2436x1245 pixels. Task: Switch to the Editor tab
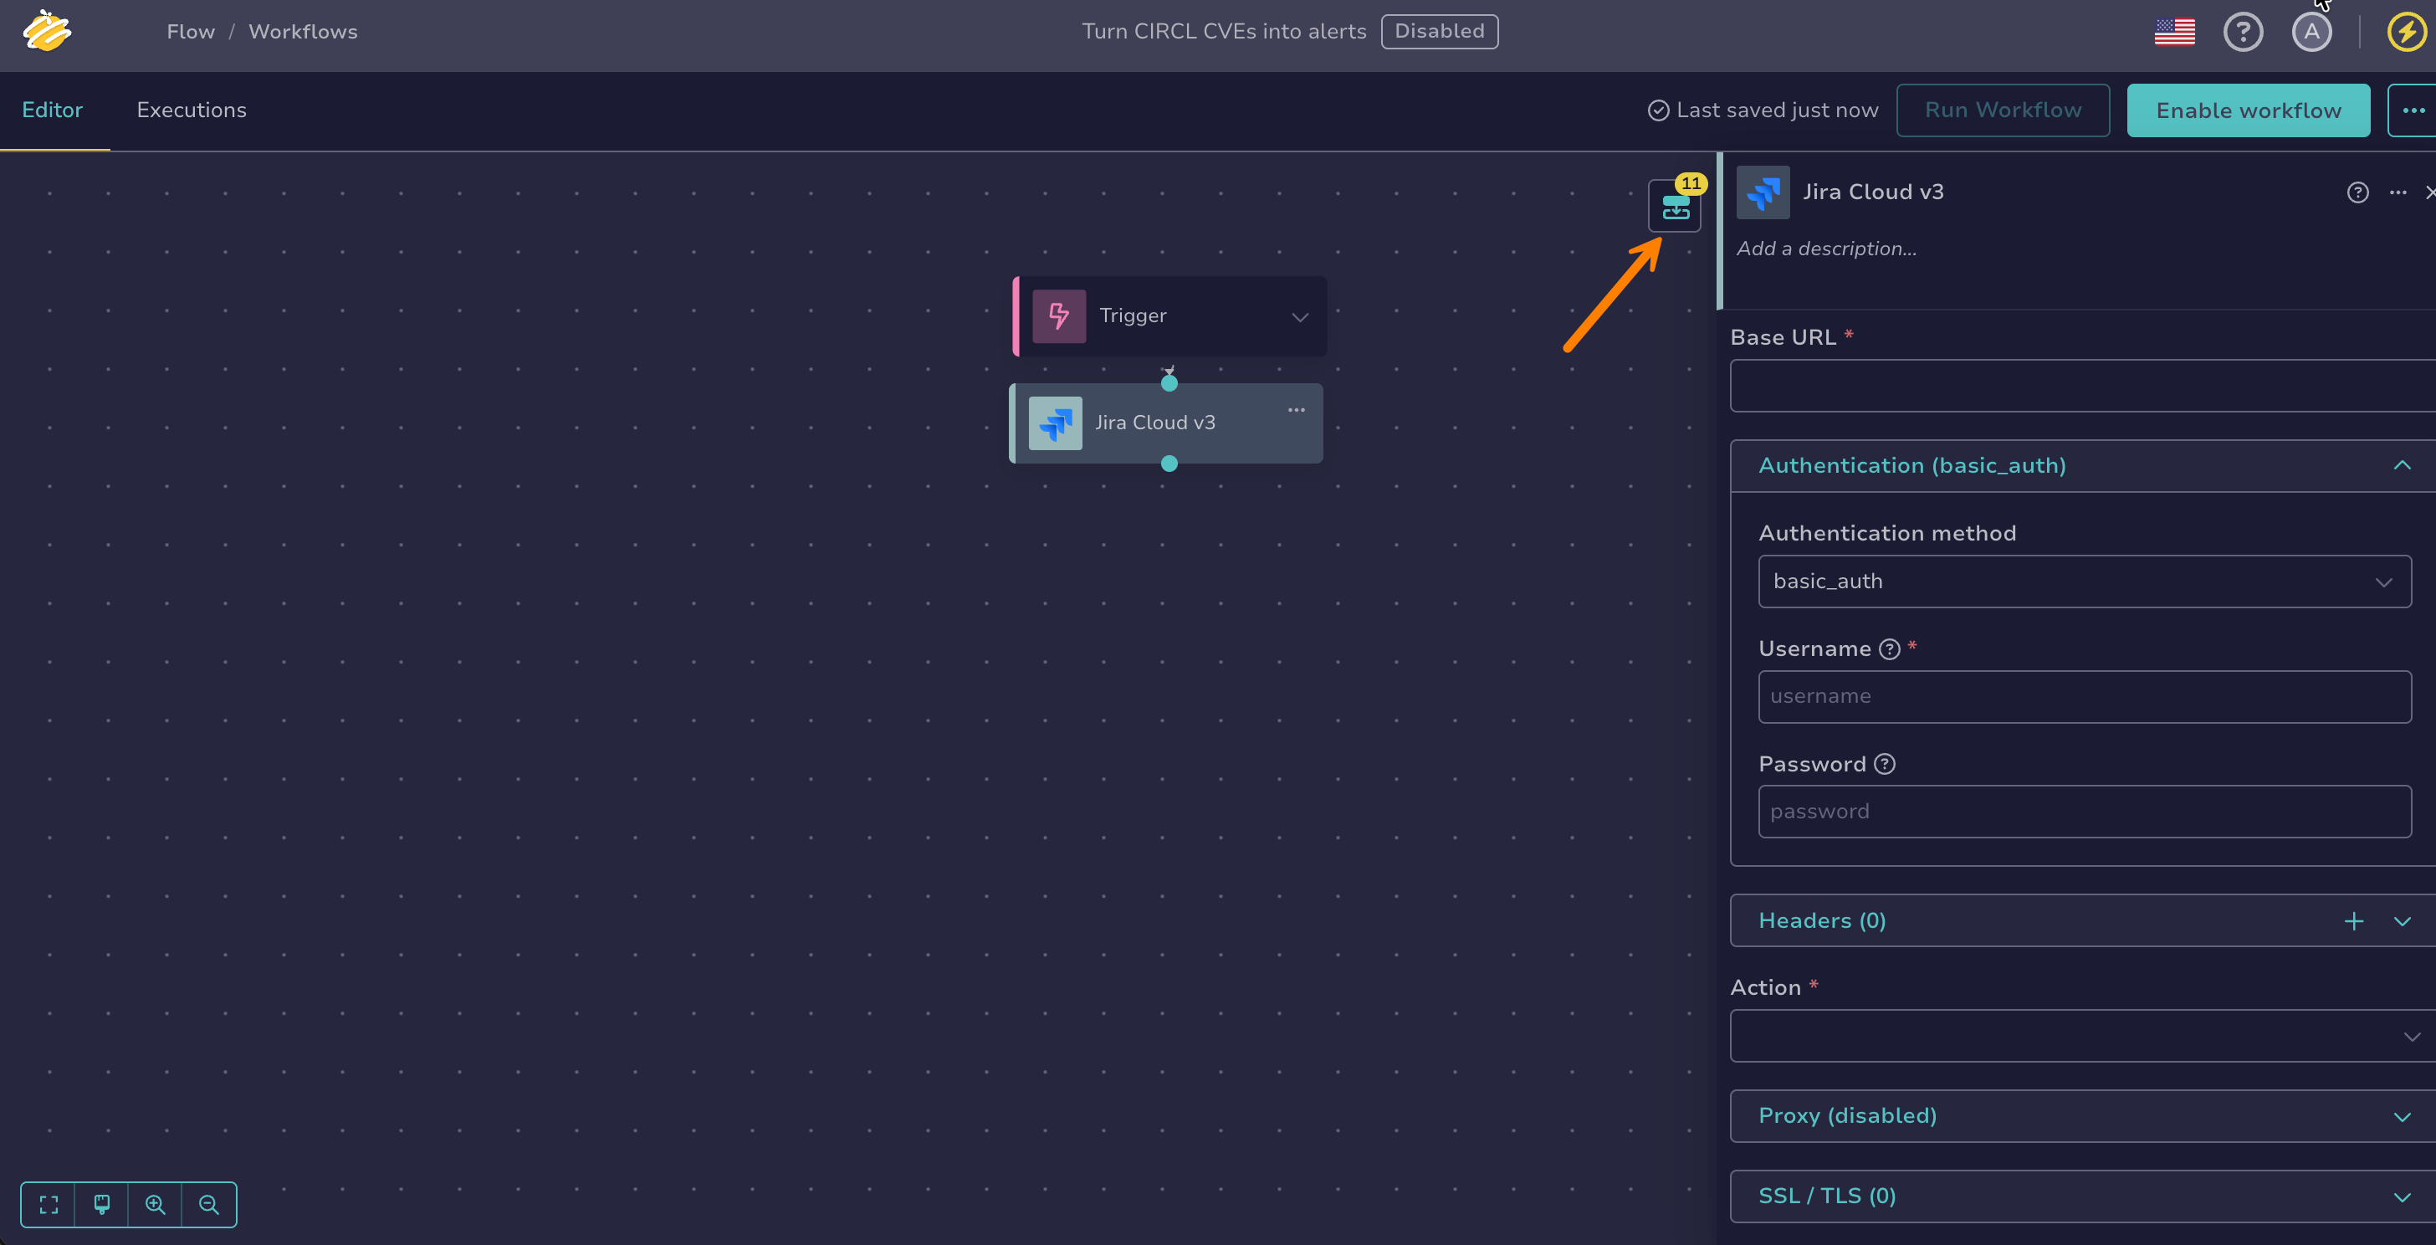pos(53,110)
